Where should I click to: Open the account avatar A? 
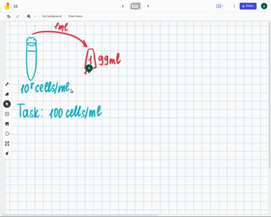[264, 6]
